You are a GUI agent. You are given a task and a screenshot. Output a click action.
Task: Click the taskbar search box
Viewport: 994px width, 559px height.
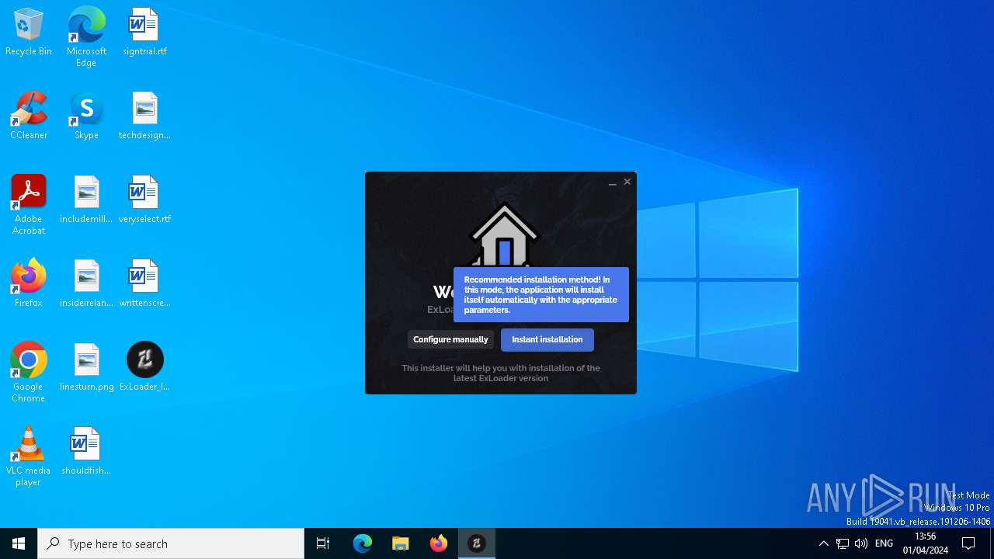tap(171, 543)
